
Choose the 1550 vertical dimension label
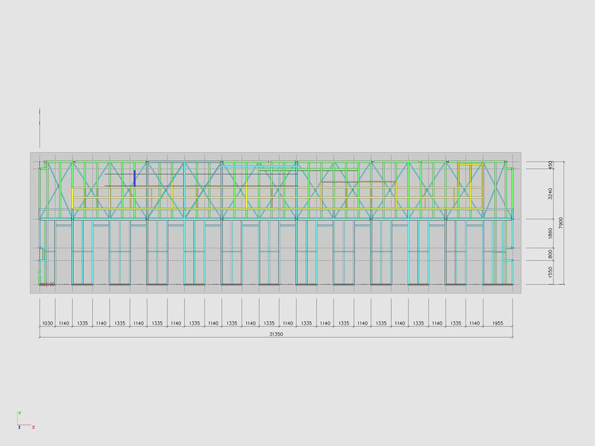[550, 273]
